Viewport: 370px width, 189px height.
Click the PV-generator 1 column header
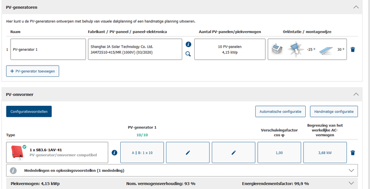tap(142, 128)
